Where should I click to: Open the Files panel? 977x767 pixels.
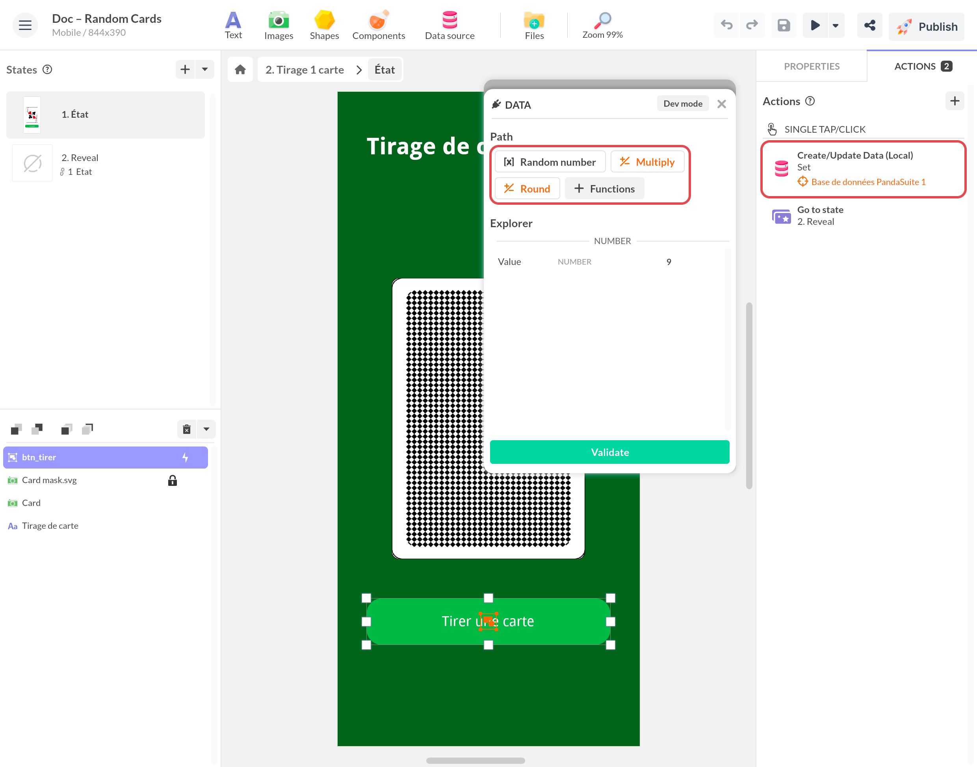(x=534, y=26)
